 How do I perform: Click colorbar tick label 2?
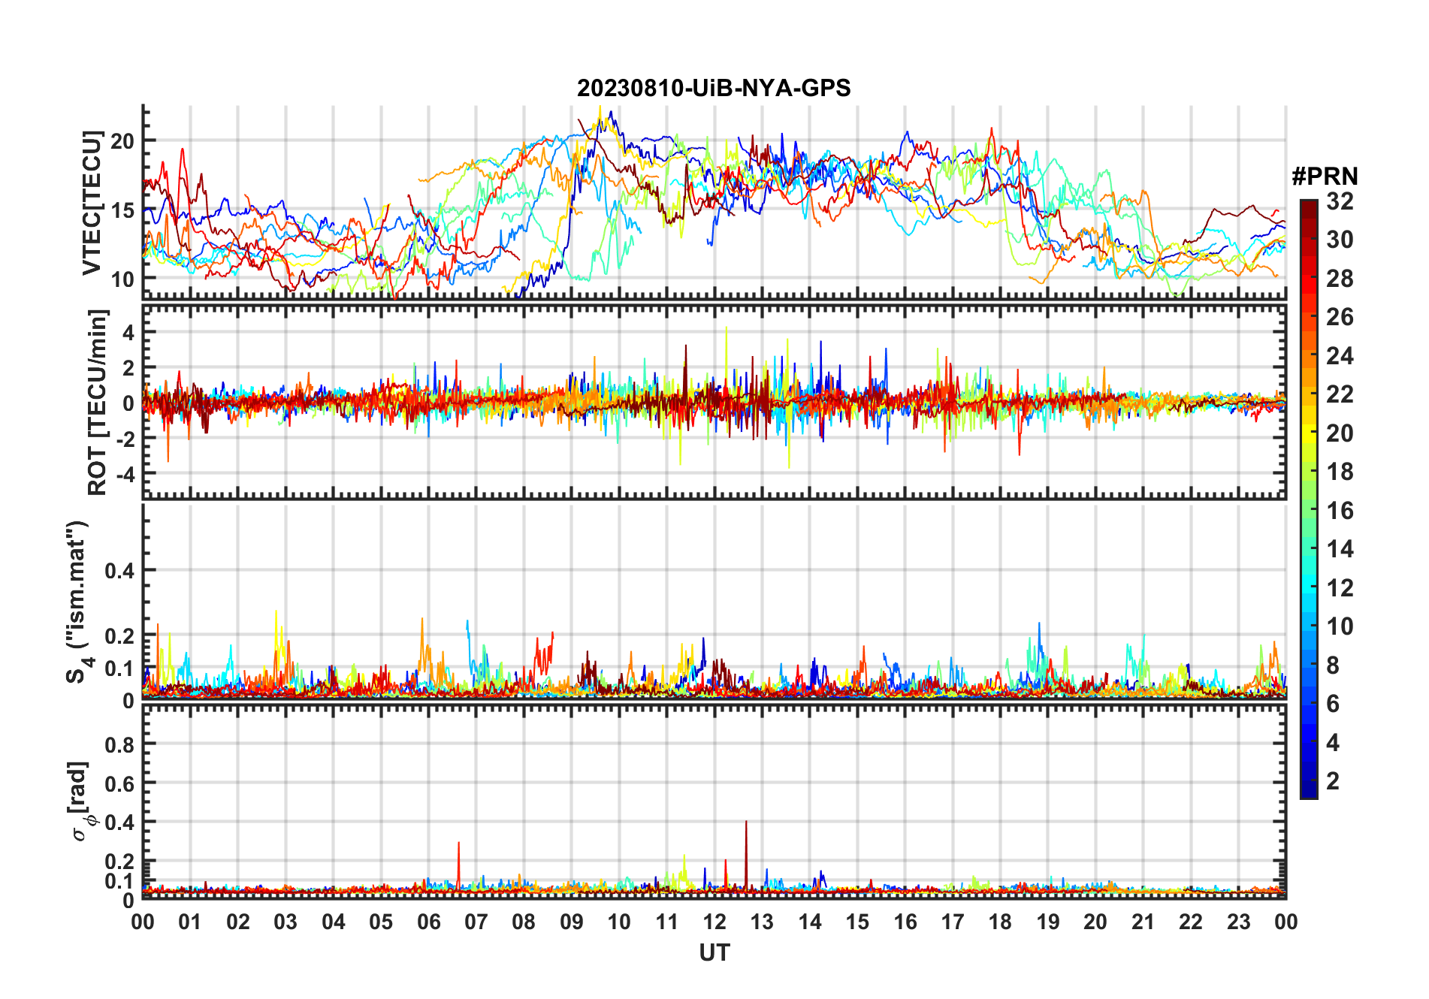click(1333, 781)
